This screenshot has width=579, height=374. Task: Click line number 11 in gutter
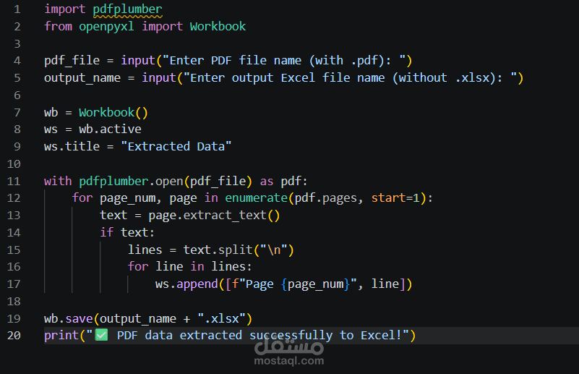(14, 181)
